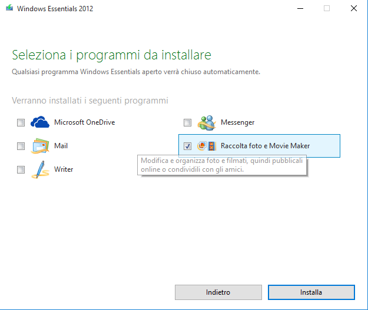Click the Microsoft OneDrive cloud icon
368x310 pixels.
click(40, 122)
